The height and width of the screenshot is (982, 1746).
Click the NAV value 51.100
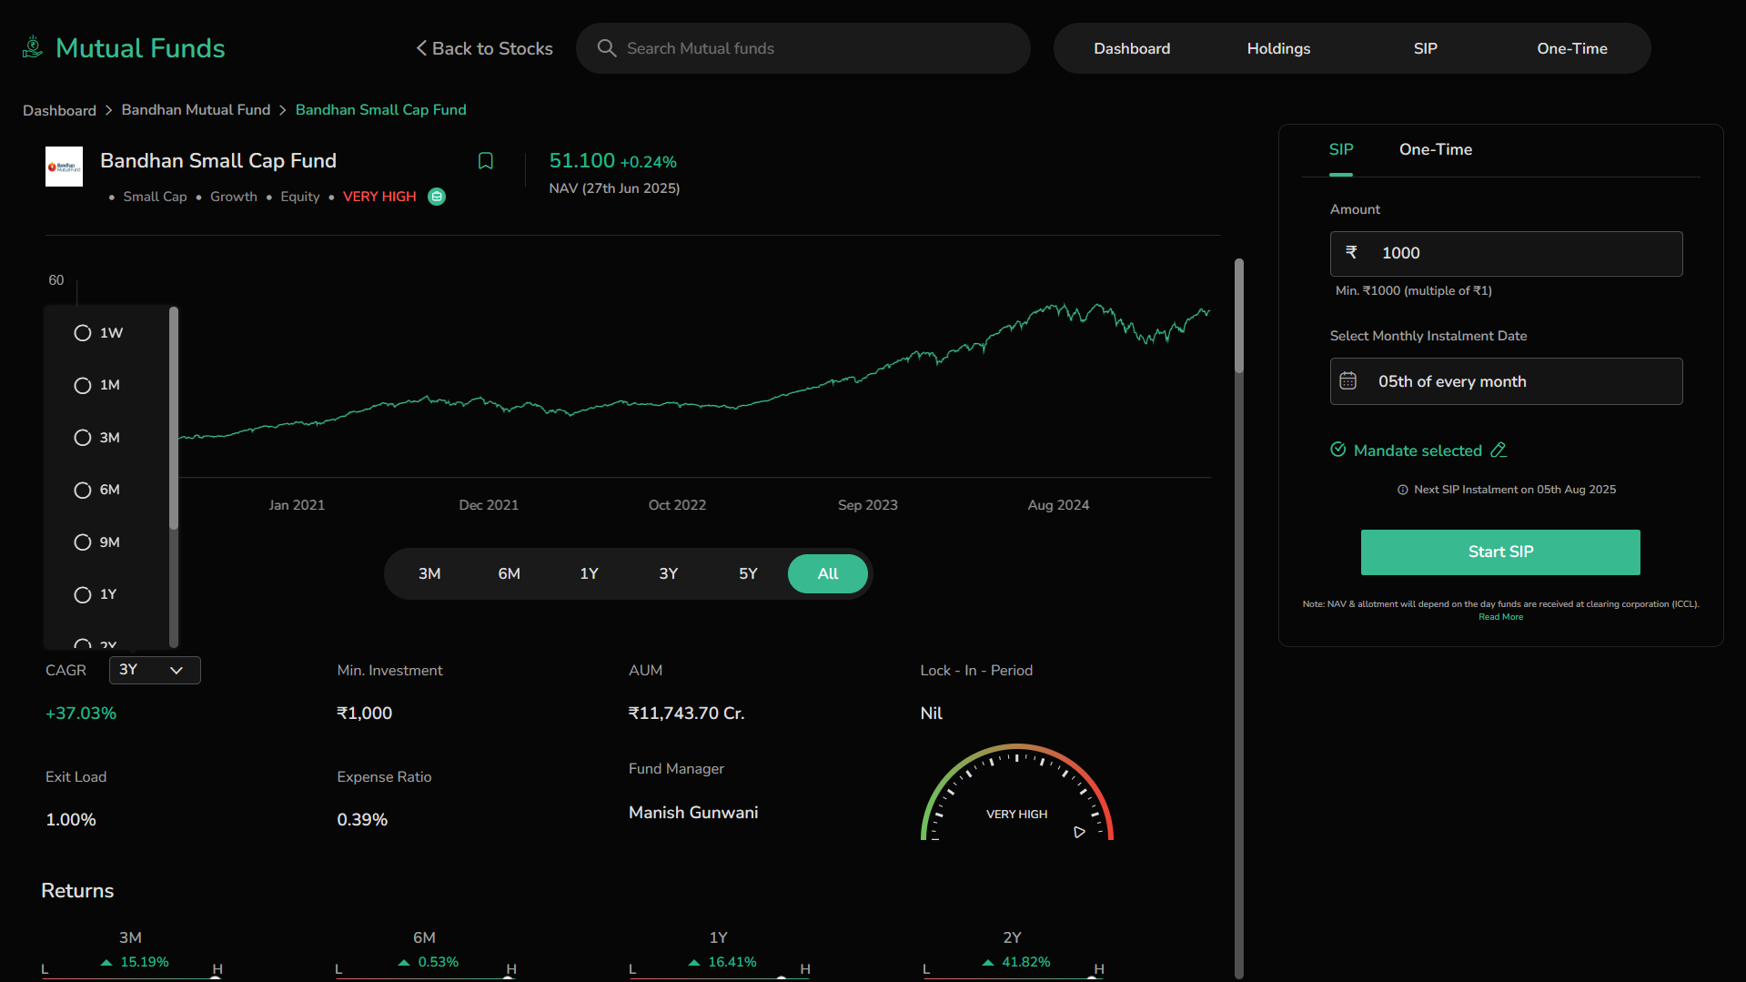pos(582,160)
